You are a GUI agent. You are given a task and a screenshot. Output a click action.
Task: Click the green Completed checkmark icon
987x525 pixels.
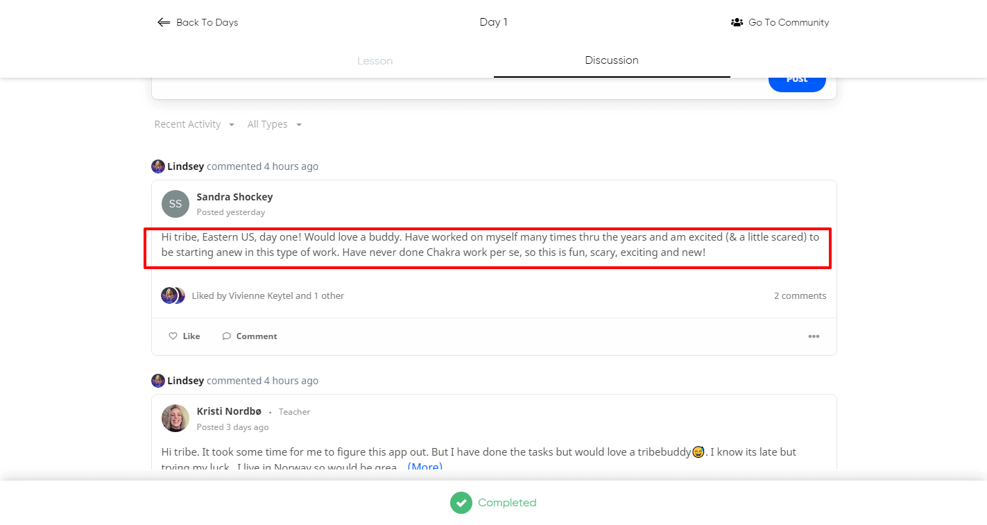click(461, 503)
